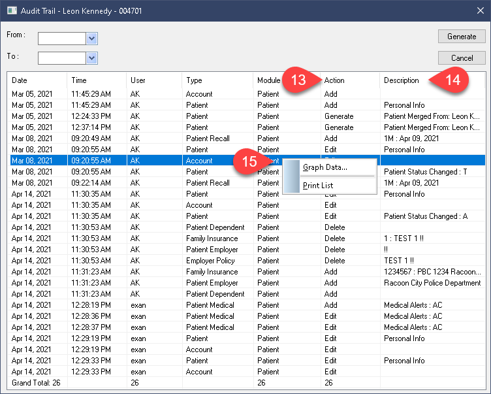
Task: Select the highlighted 09:20:55 AM Account row
Action: (247, 161)
